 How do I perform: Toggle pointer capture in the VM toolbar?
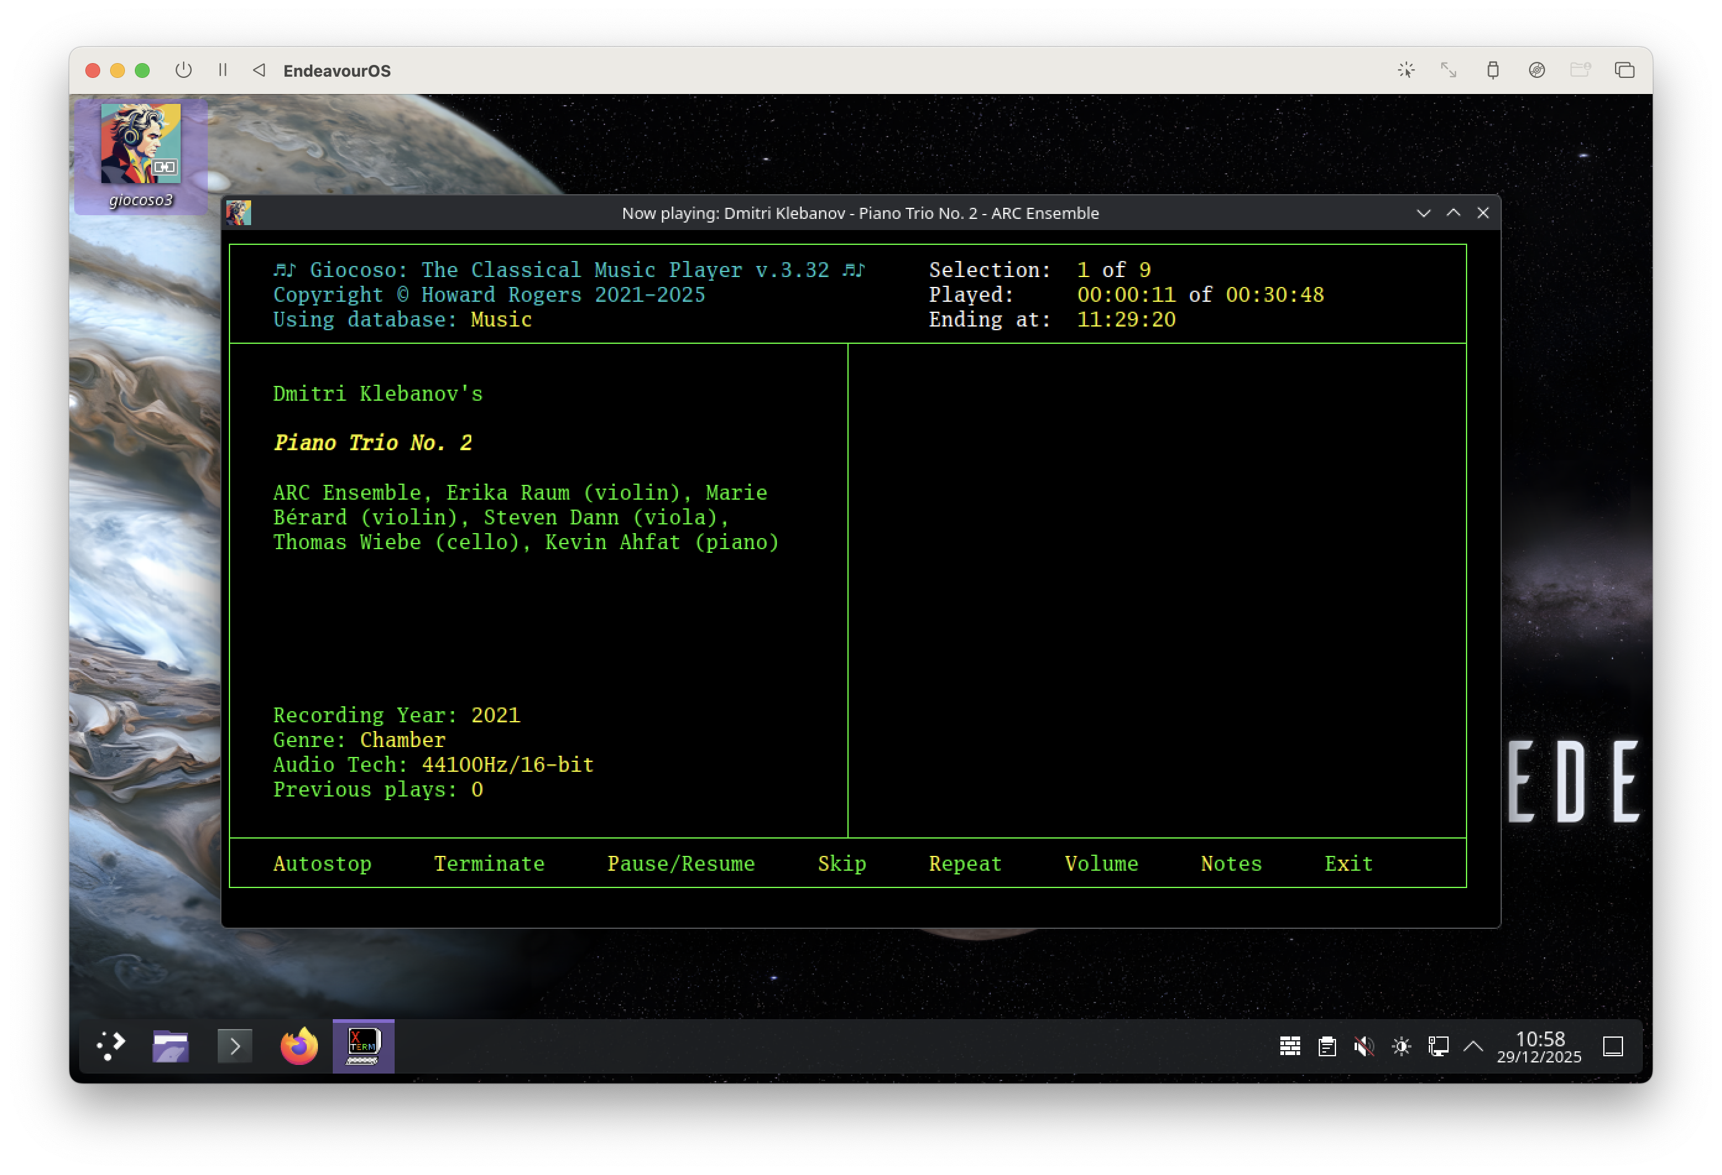[1405, 70]
